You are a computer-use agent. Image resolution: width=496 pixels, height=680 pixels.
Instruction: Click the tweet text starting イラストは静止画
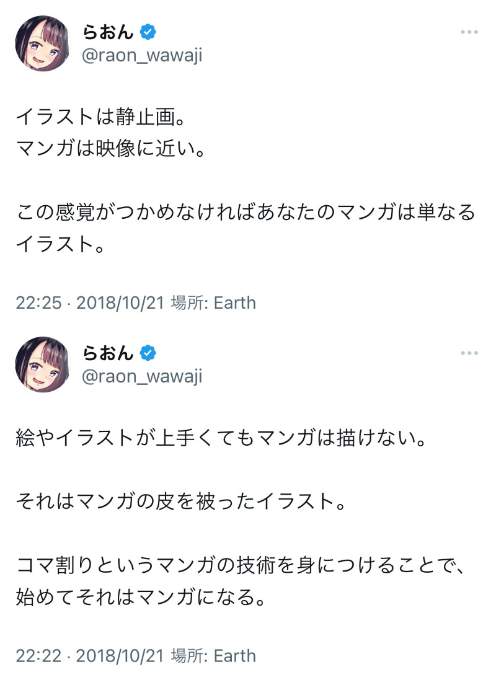[104, 115]
